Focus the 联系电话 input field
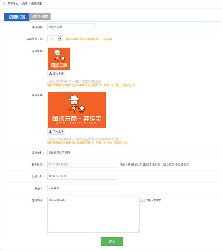The image size is (223, 251). [x=82, y=164]
